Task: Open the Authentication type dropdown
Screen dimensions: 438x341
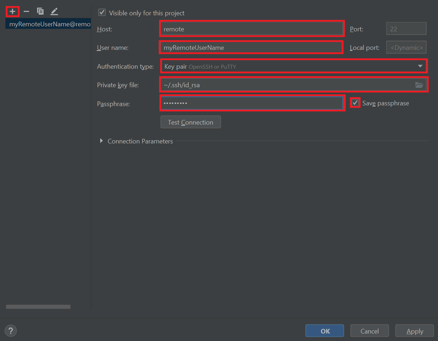Action: pos(294,66)
